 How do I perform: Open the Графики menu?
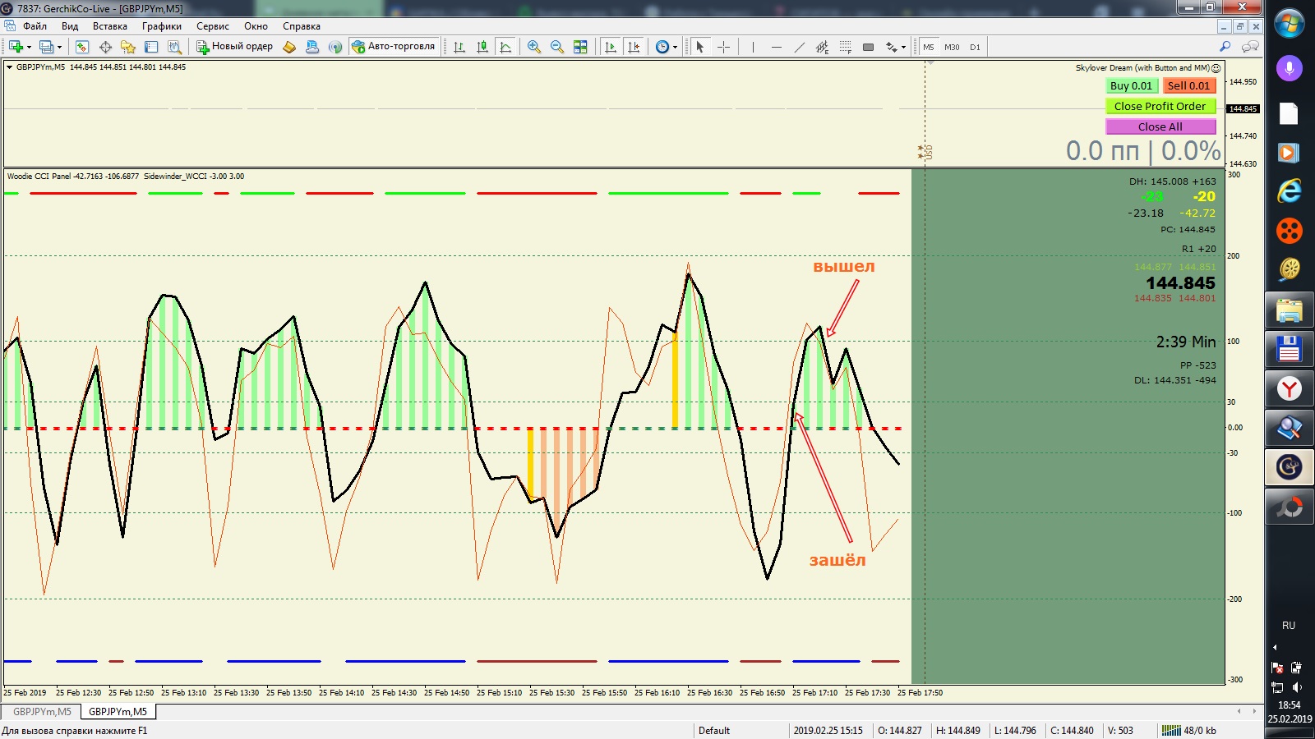161,26
